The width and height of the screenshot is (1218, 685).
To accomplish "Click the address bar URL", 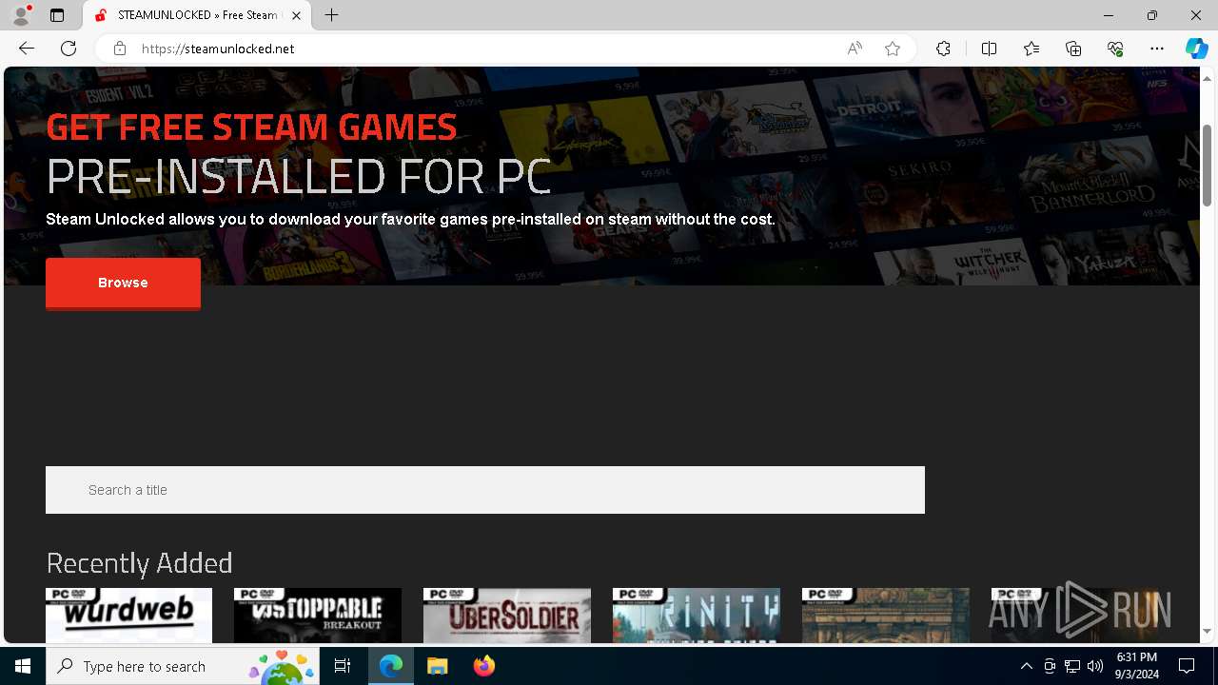I will point(218,49).
